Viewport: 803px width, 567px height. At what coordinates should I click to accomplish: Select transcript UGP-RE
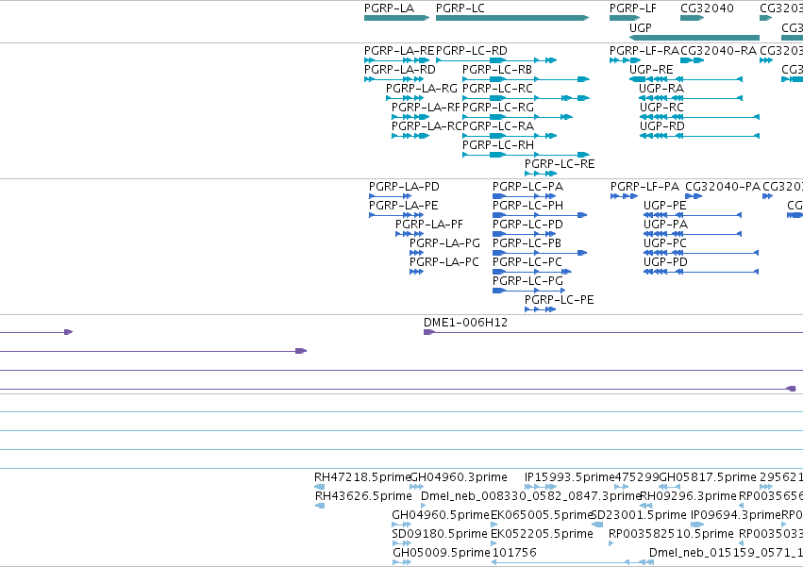(x=686, y=79)
